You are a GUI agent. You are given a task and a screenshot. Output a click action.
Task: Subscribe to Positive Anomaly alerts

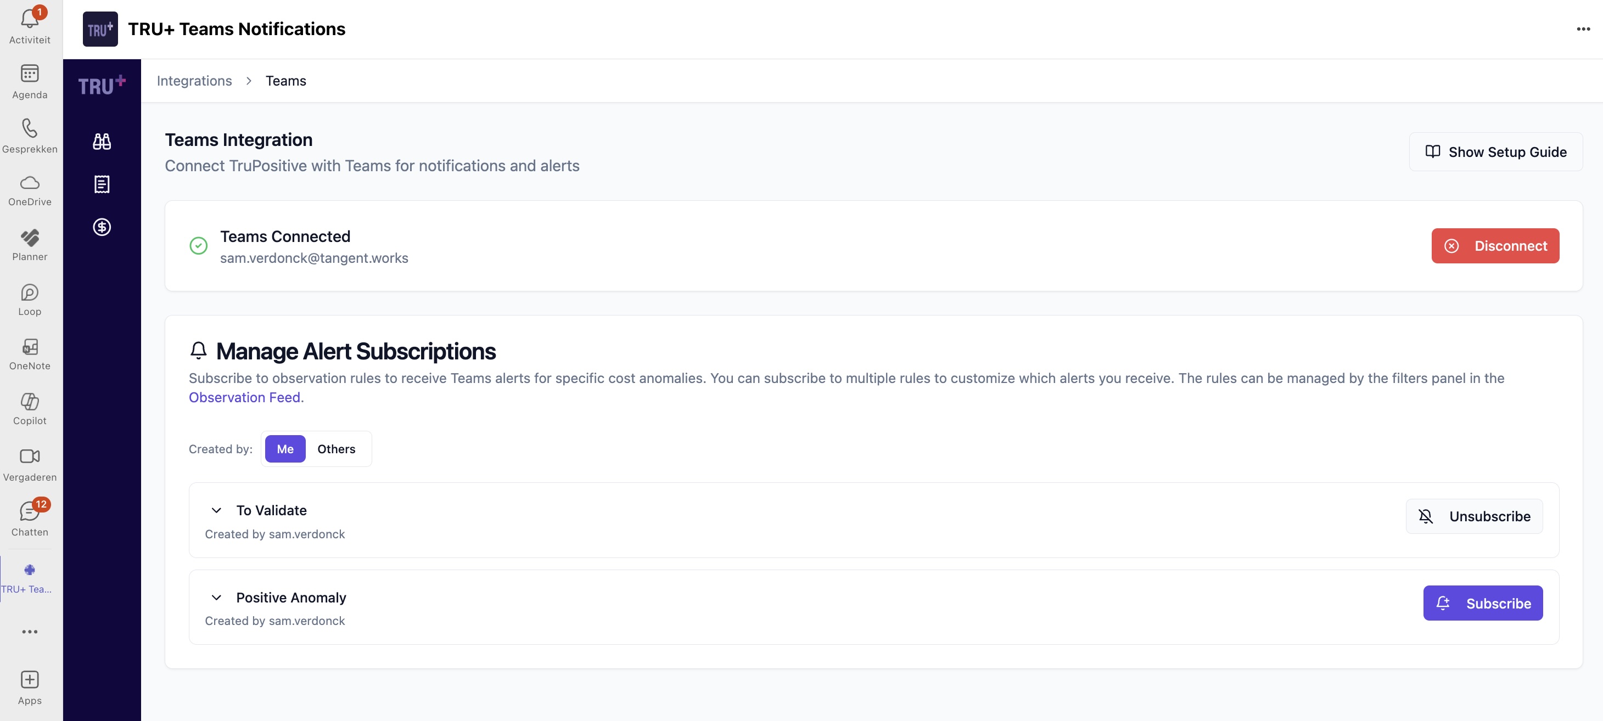pyautogui.click(x=1482, y=603)
